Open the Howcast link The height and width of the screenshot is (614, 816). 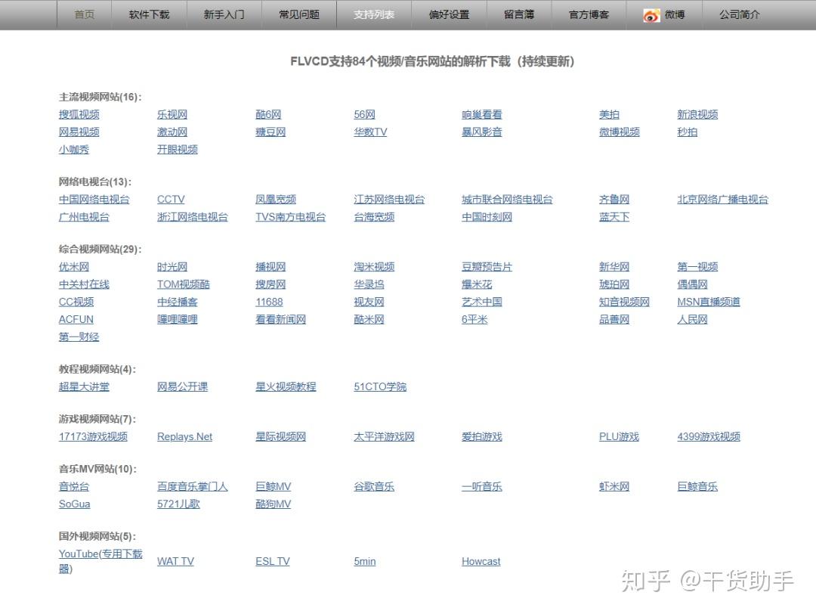(x=481, y=562)
